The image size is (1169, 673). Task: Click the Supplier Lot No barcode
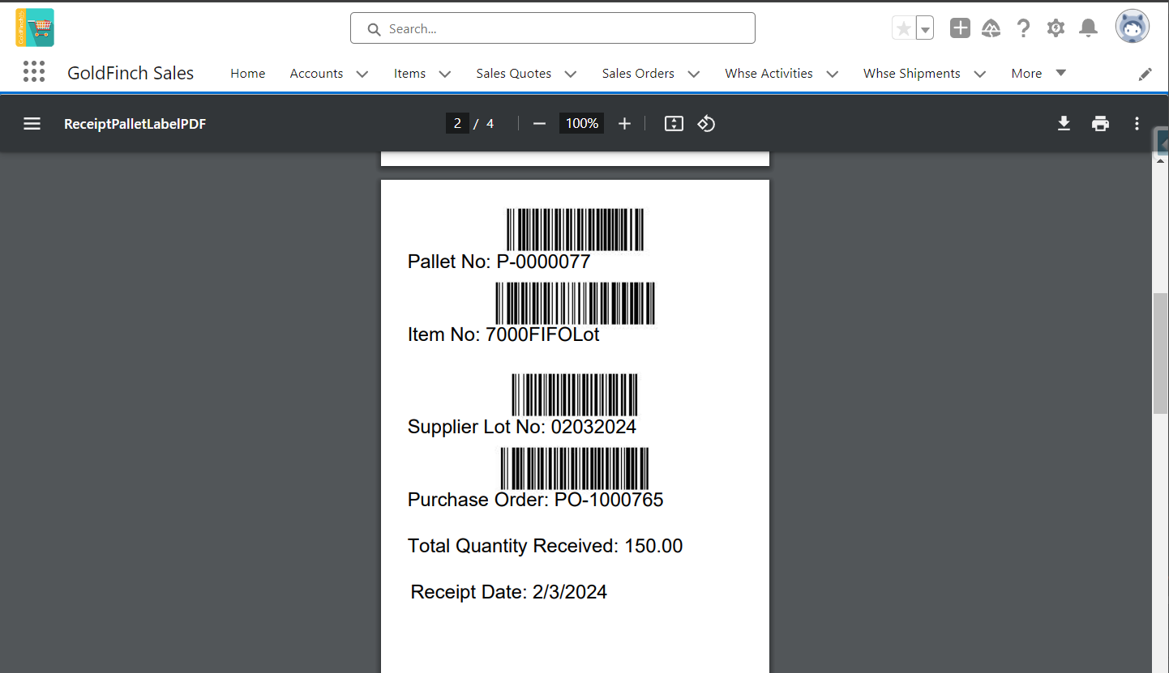click(575, 395)
